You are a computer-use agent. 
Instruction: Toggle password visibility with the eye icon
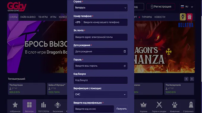point(124,66)
